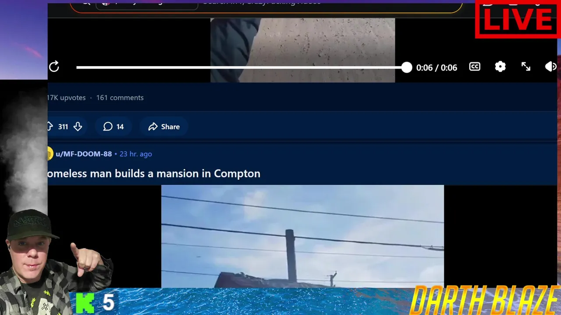Mute the video volume icon
561x315 pixels.
[x=550, y=67]
